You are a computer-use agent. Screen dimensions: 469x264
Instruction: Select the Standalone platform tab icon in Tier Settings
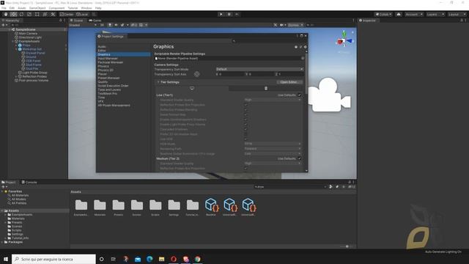tap(192, 88)
